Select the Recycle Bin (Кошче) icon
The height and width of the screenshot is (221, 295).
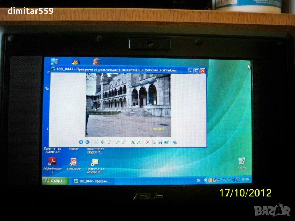(242, 161)
